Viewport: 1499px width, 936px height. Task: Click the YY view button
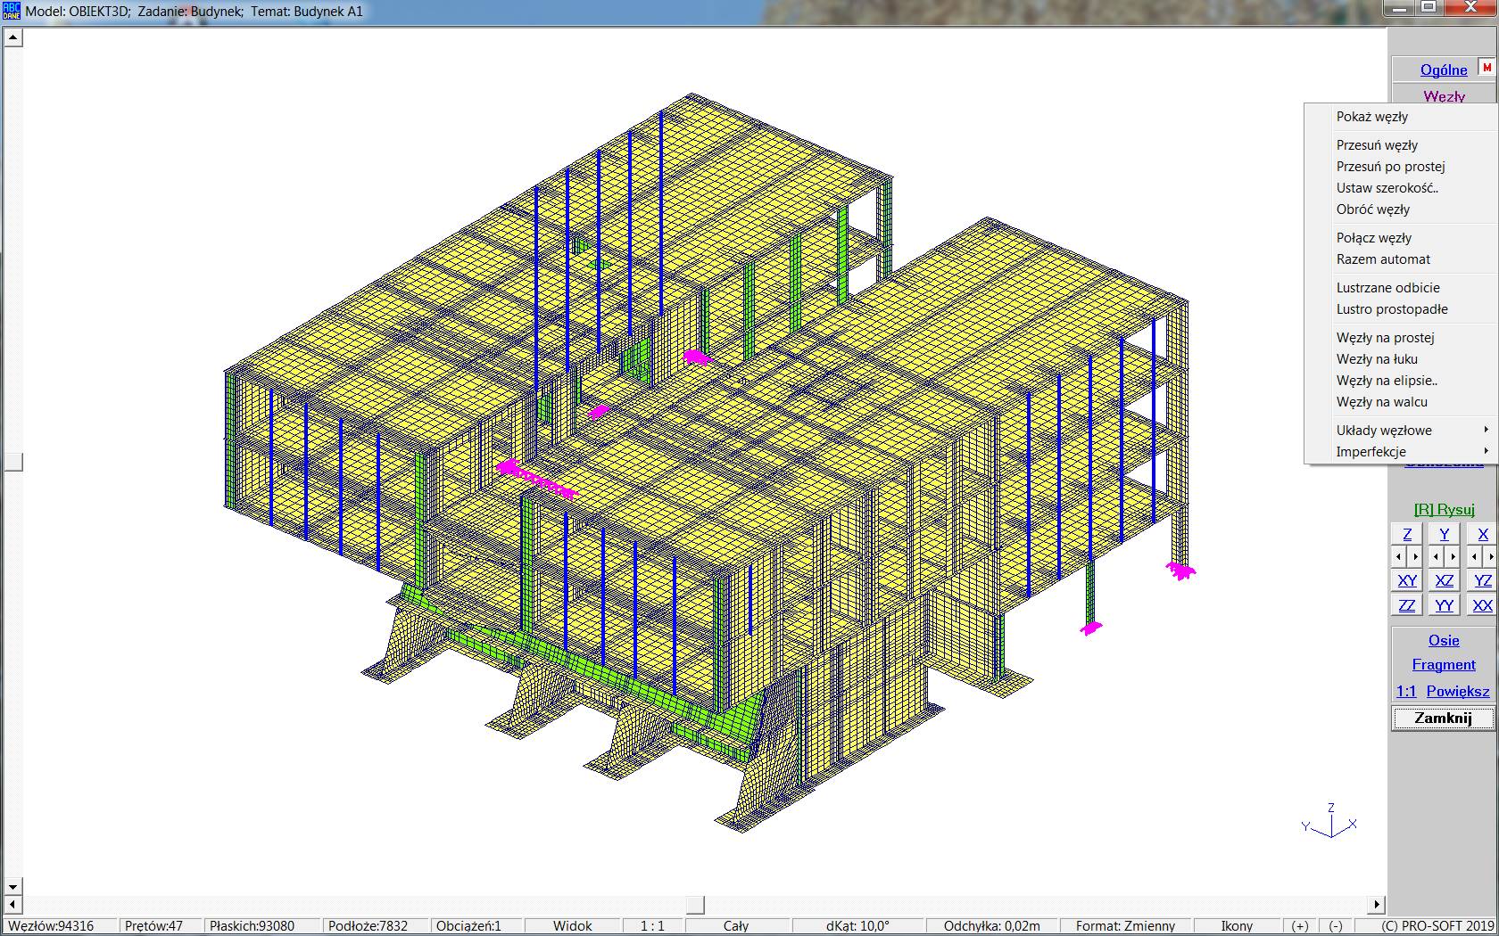(1444, 605)
